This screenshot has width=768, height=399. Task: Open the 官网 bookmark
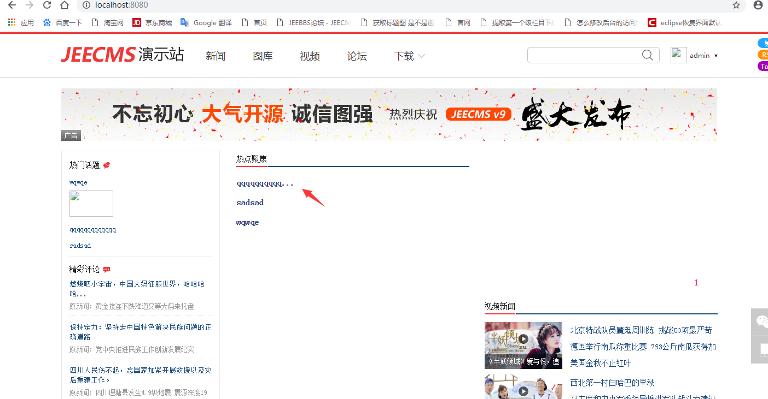(x=458, y=23)
